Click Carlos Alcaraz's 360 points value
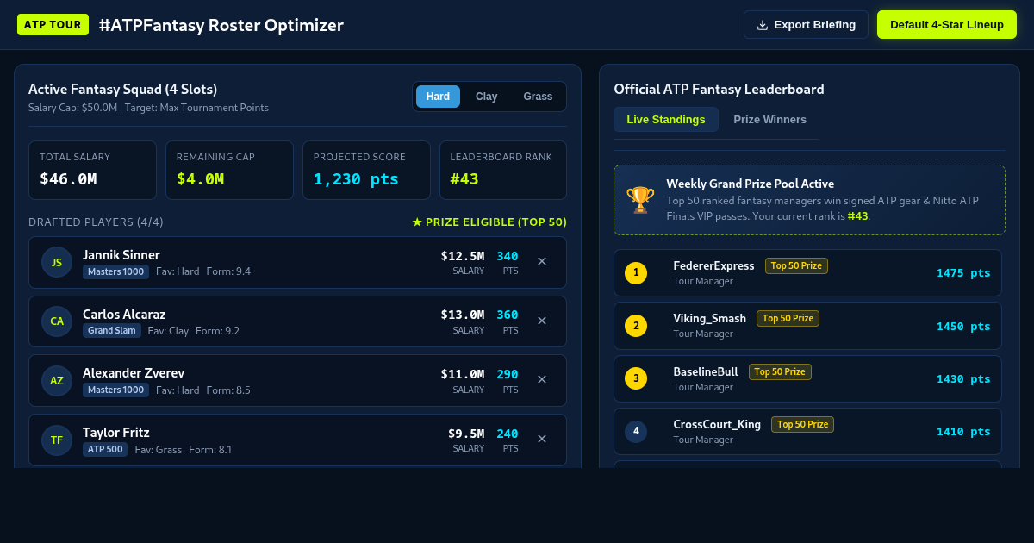Viewport: 1034px width, 543px height. tap(508, 315)
